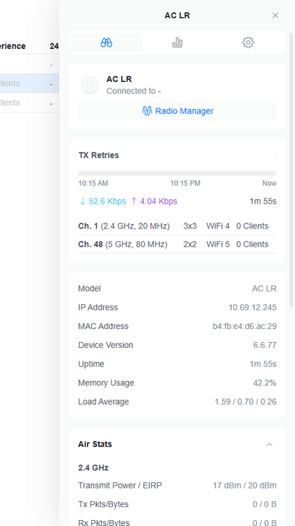Click transmit power value 17 dBm / 20 dBm
The image size is (295, 526).
coord(245,485)
